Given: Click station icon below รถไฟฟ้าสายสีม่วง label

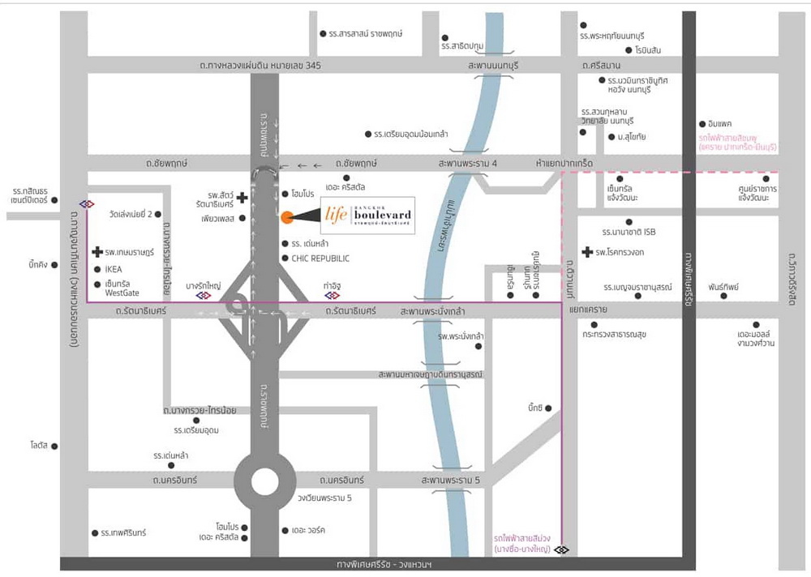Looking at the screenshot, I should point(562,549).
